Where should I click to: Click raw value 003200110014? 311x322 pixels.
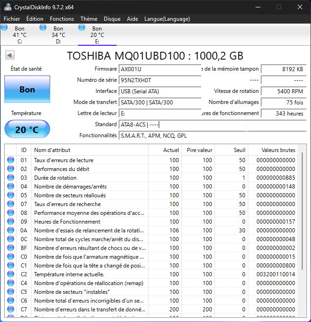click(276, 274)
